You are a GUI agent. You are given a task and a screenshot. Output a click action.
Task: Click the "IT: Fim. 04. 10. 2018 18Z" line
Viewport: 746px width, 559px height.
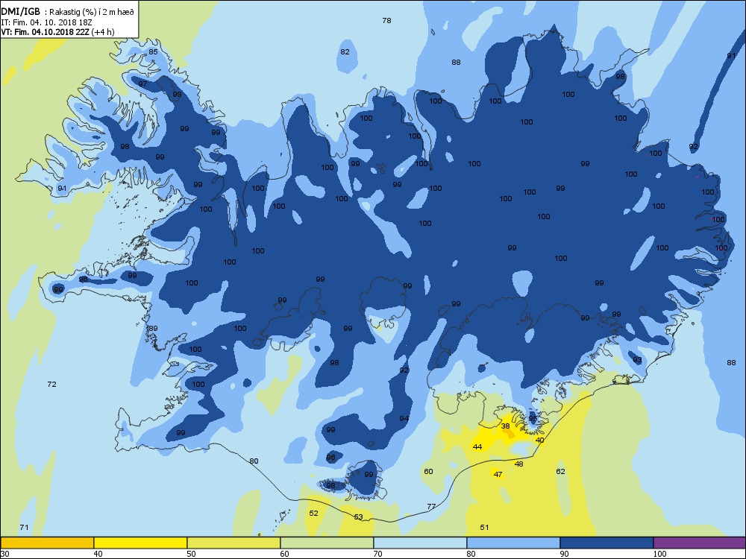(46, 22)
